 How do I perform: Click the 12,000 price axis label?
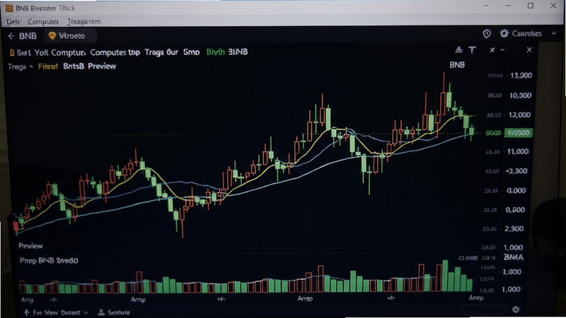coord(520,115)
